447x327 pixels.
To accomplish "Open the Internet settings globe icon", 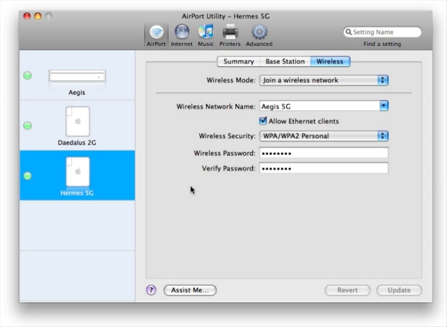I will coord(182,31).
